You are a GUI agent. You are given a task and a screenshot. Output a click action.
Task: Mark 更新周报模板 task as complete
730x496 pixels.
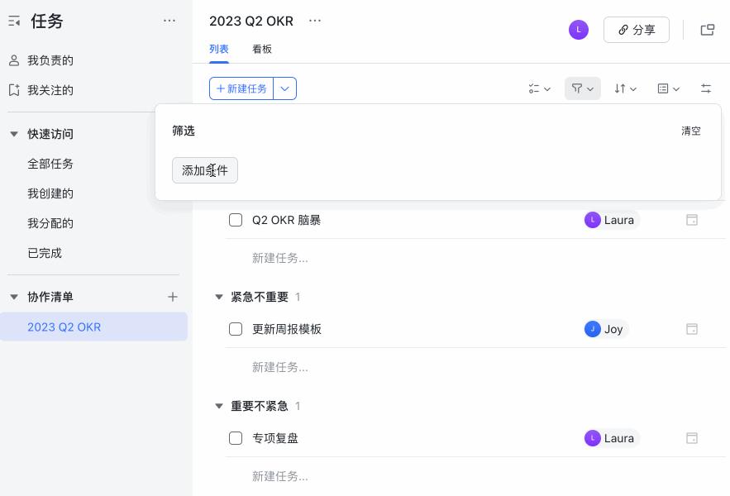pos(236,329)
